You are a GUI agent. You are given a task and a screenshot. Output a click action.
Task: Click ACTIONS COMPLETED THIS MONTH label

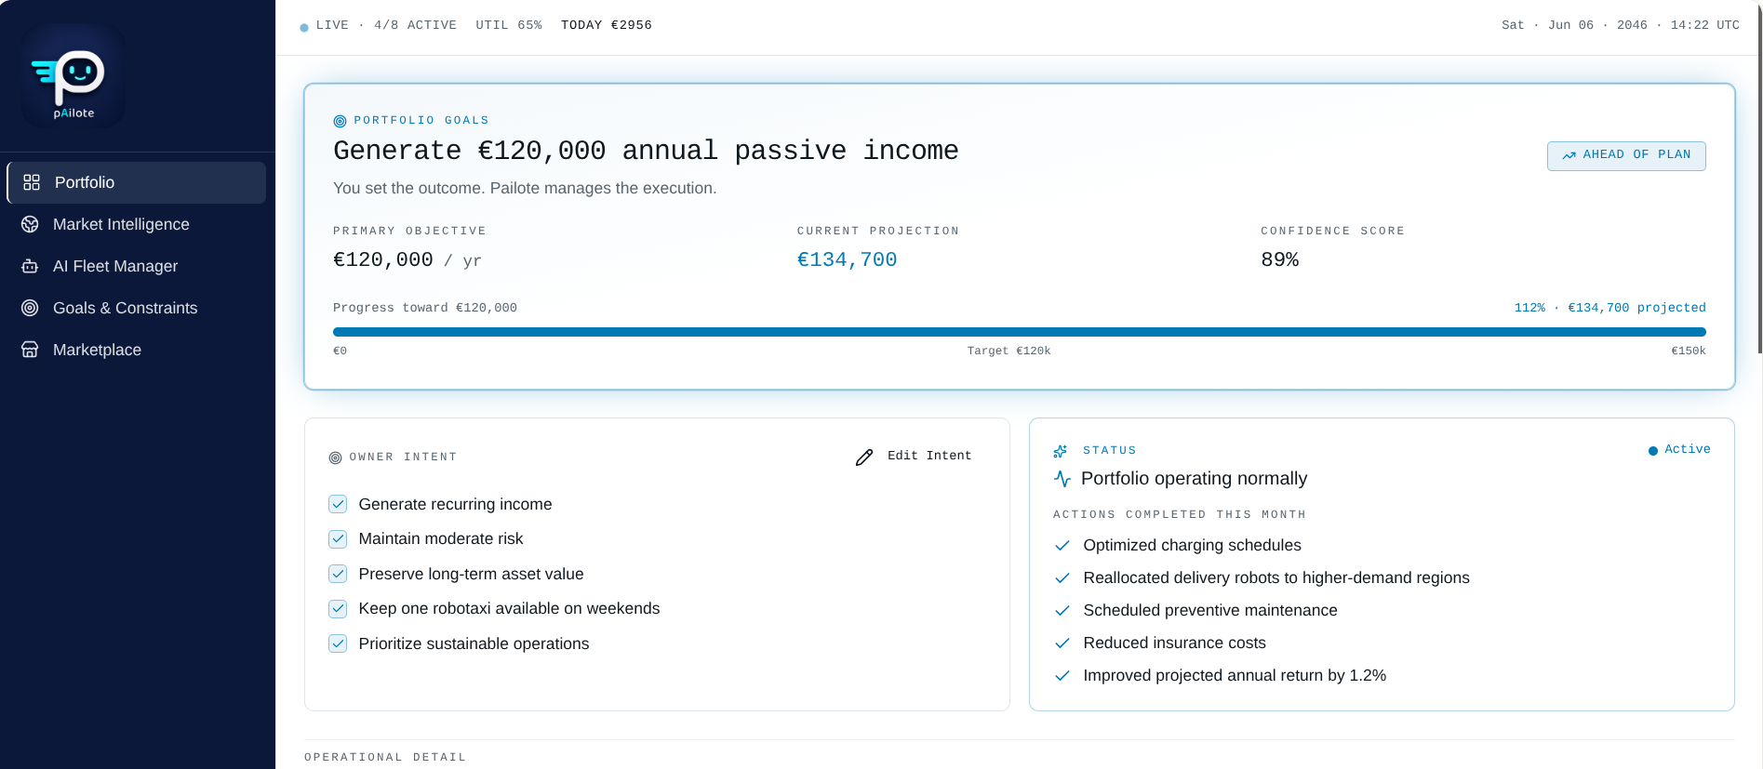[x=1180, y=514]
